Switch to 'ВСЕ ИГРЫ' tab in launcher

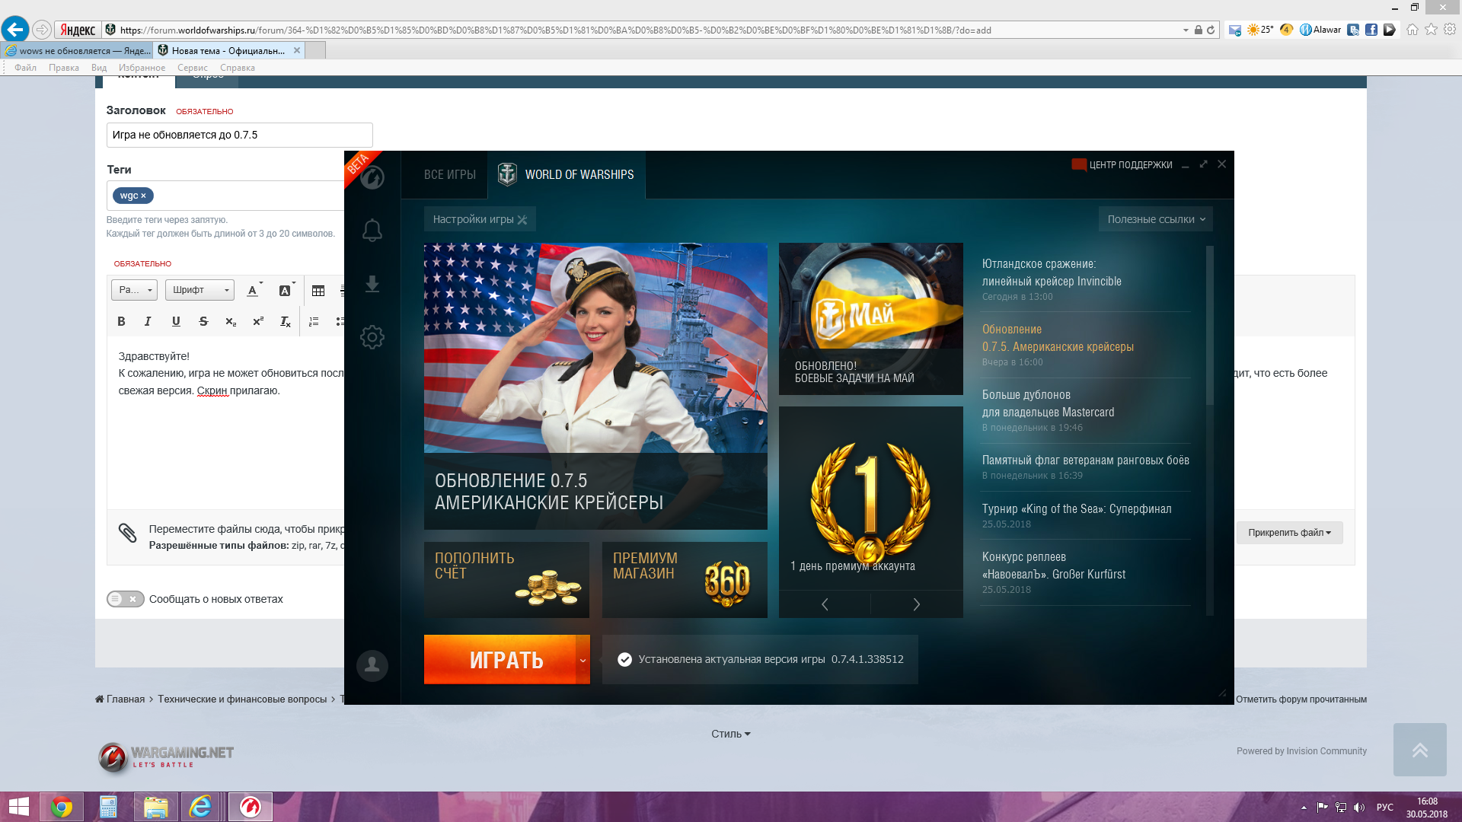pyautogui.click(x=450, y=174)
